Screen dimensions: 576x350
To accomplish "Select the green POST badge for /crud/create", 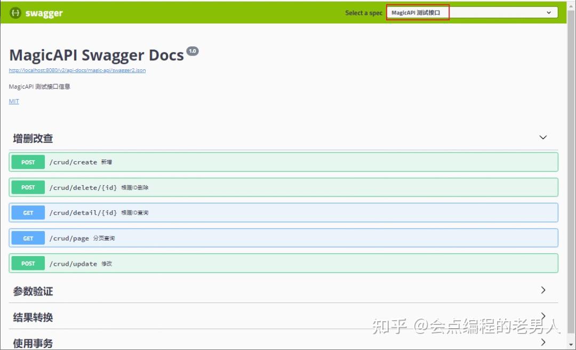I will [x=27, y=162].
